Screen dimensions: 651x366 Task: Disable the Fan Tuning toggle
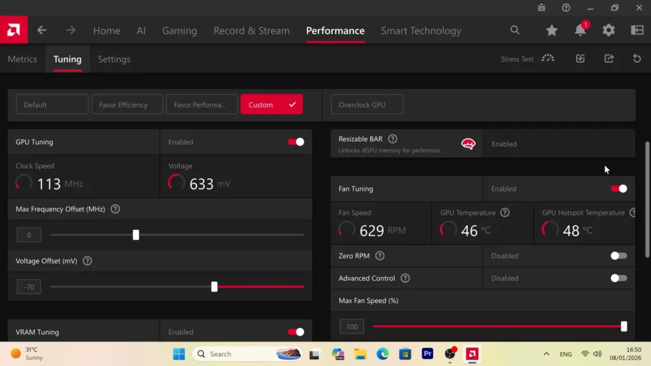[619, 189]
